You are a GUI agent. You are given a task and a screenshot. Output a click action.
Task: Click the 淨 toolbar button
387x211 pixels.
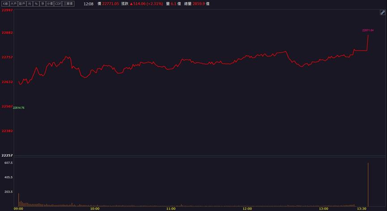pyautogui.click(x=43, y=4)
